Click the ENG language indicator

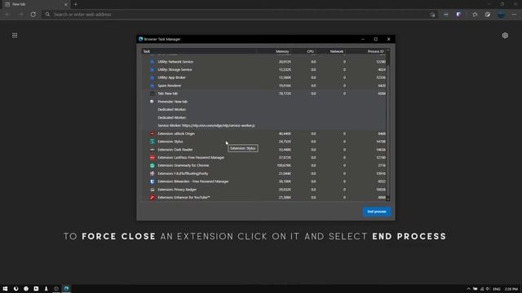pos(497,289)
